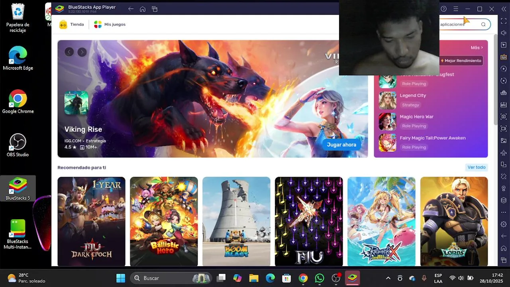
Task: Click the Install APK icon
Action: 504,105
